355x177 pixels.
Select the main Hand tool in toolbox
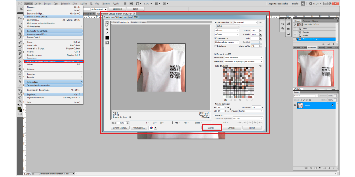[20, 98]
